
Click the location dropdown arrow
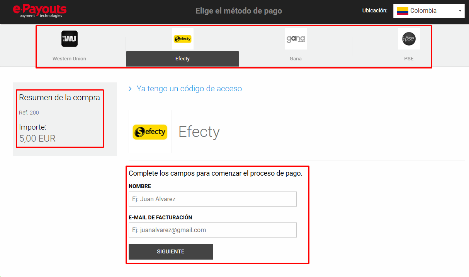[460, 11]
